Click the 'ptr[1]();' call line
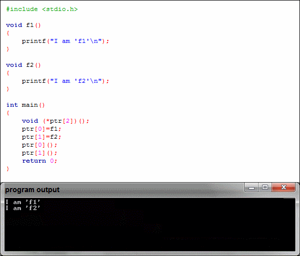 pos(39,153)
